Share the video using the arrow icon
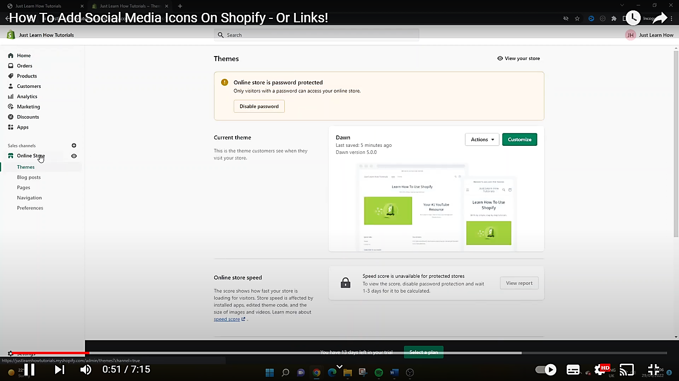679x381 pixels. click(x=660, y=18)
